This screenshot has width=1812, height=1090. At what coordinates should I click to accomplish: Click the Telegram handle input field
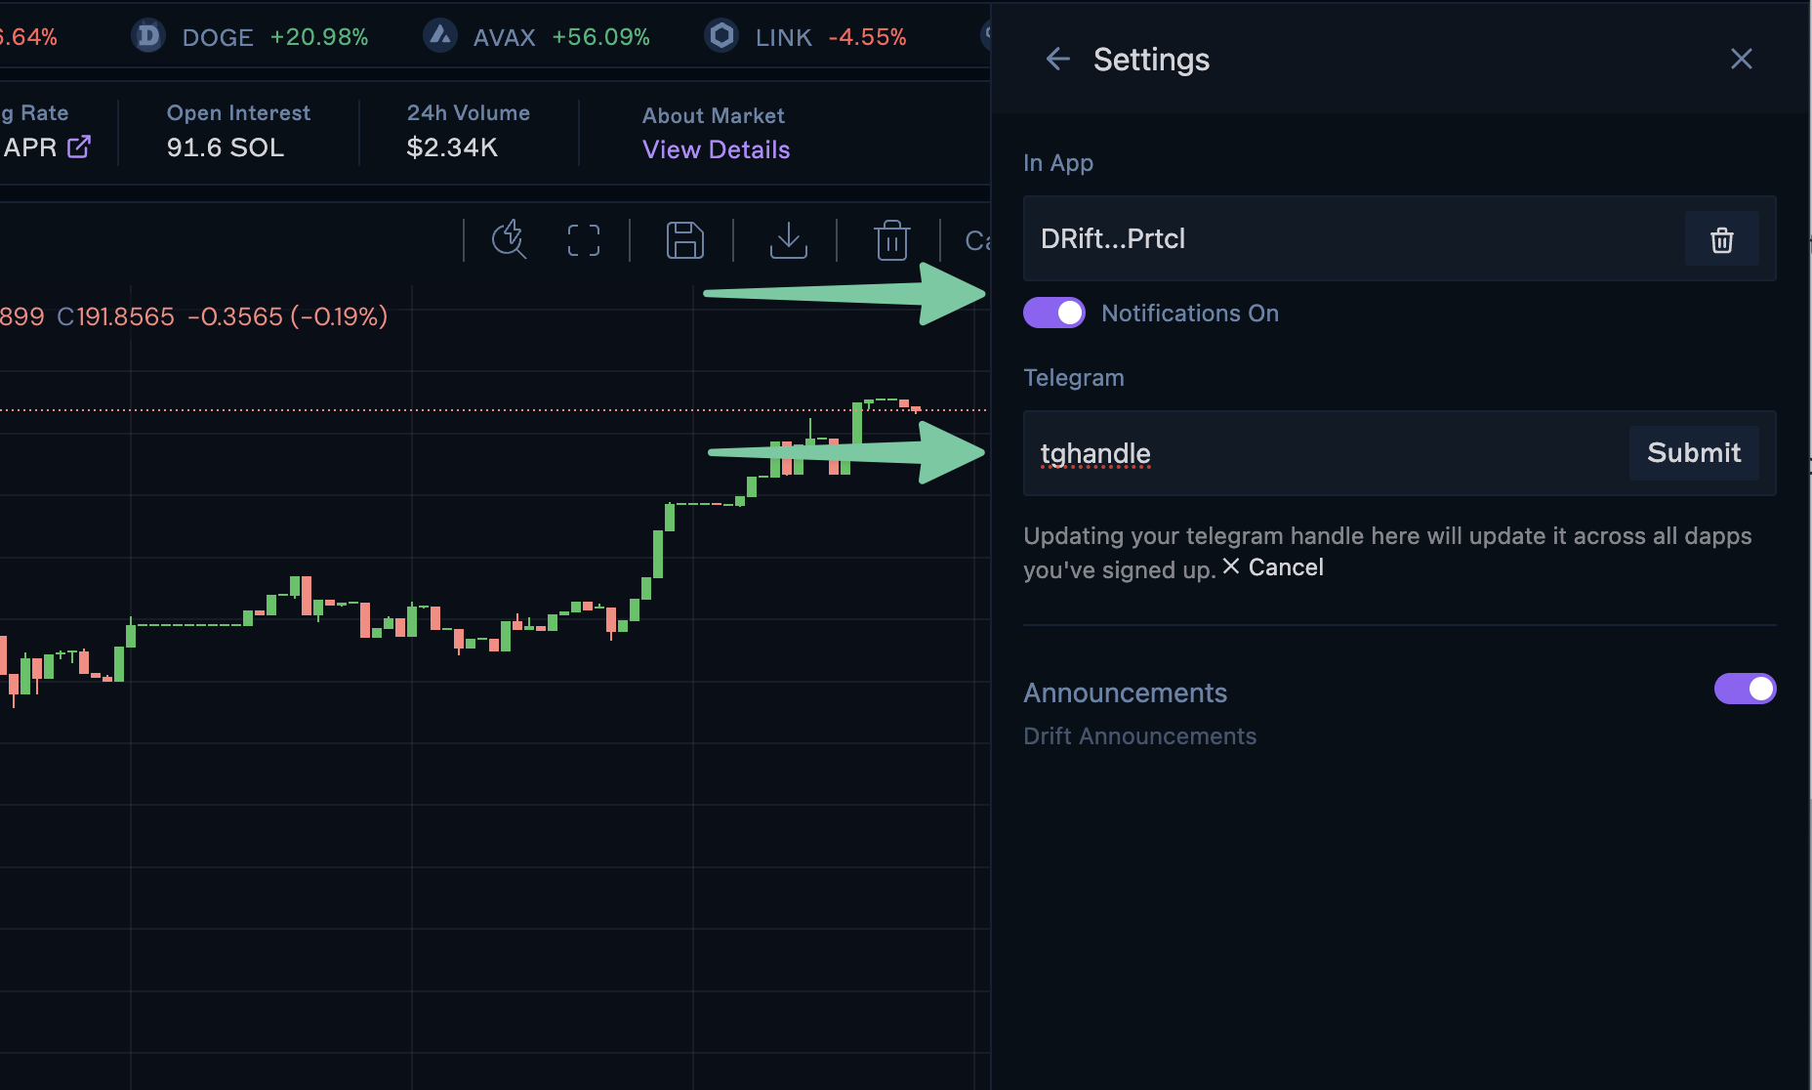coord(1318,453)
